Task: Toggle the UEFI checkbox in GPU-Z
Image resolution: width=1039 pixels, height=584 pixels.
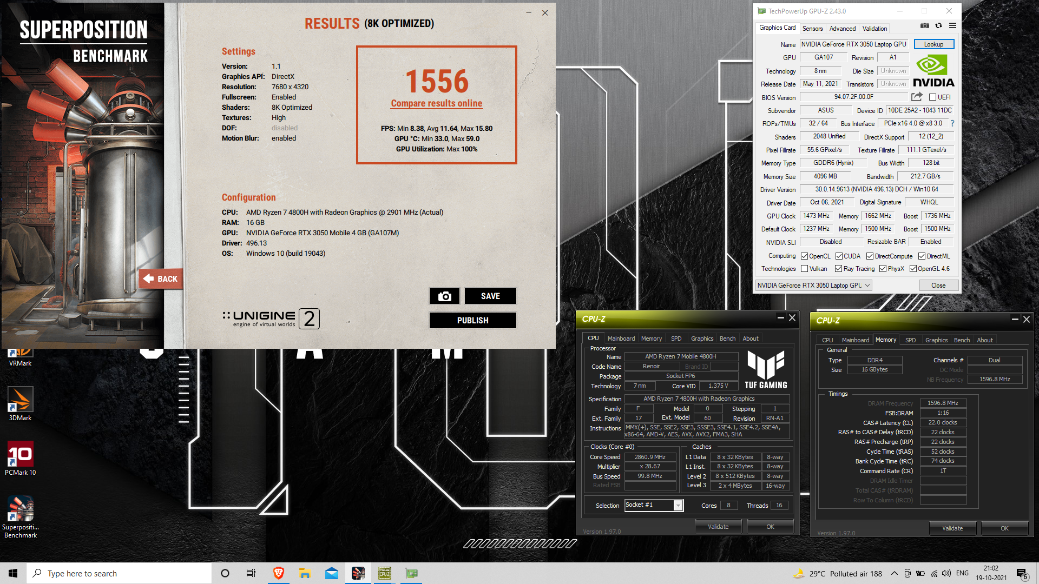Action: (932, 97)
